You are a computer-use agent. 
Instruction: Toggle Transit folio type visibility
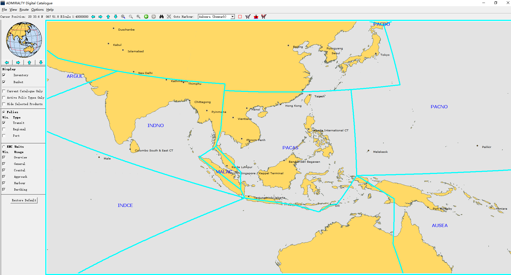pos(4,123)
